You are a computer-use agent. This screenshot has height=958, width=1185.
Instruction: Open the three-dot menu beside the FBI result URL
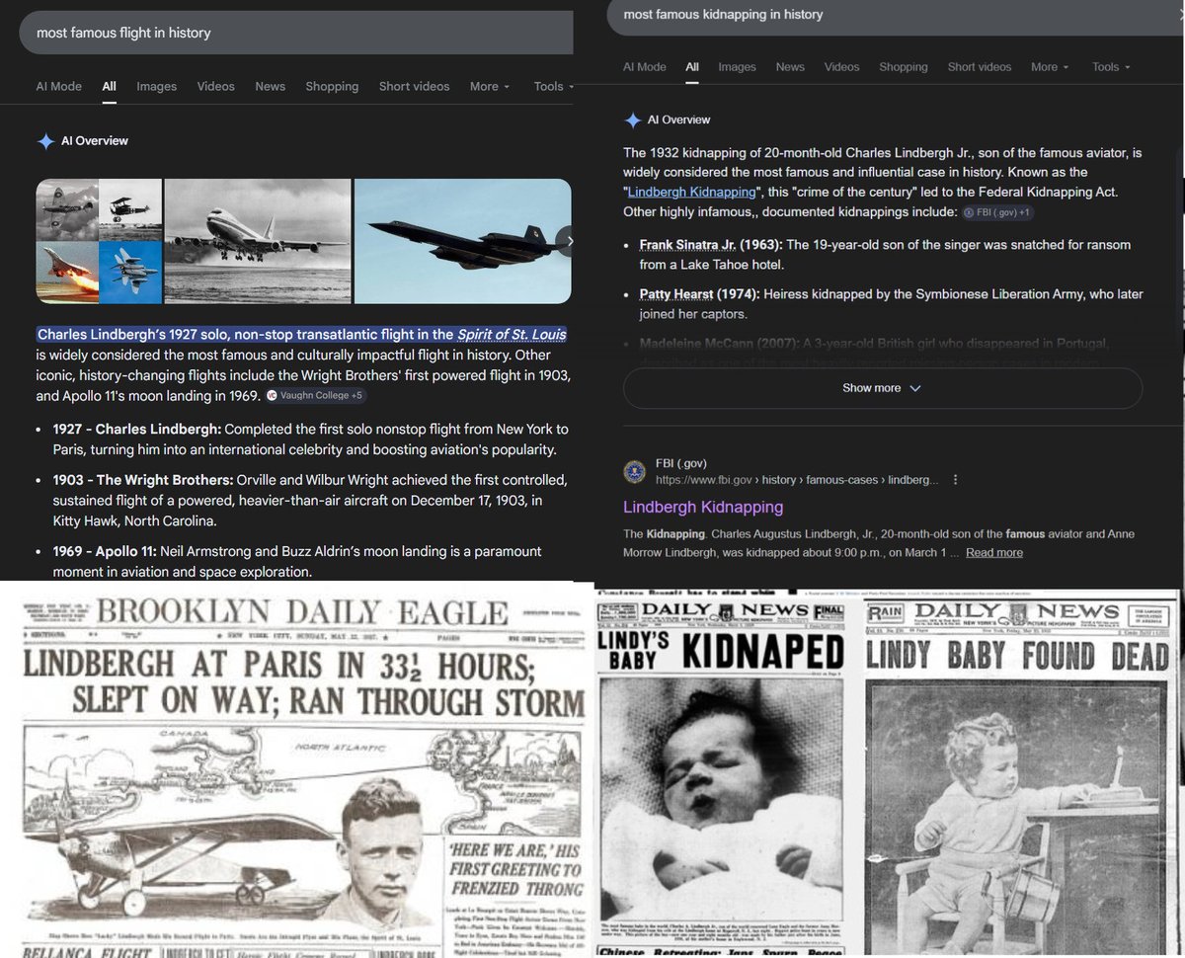pos(955,480)
